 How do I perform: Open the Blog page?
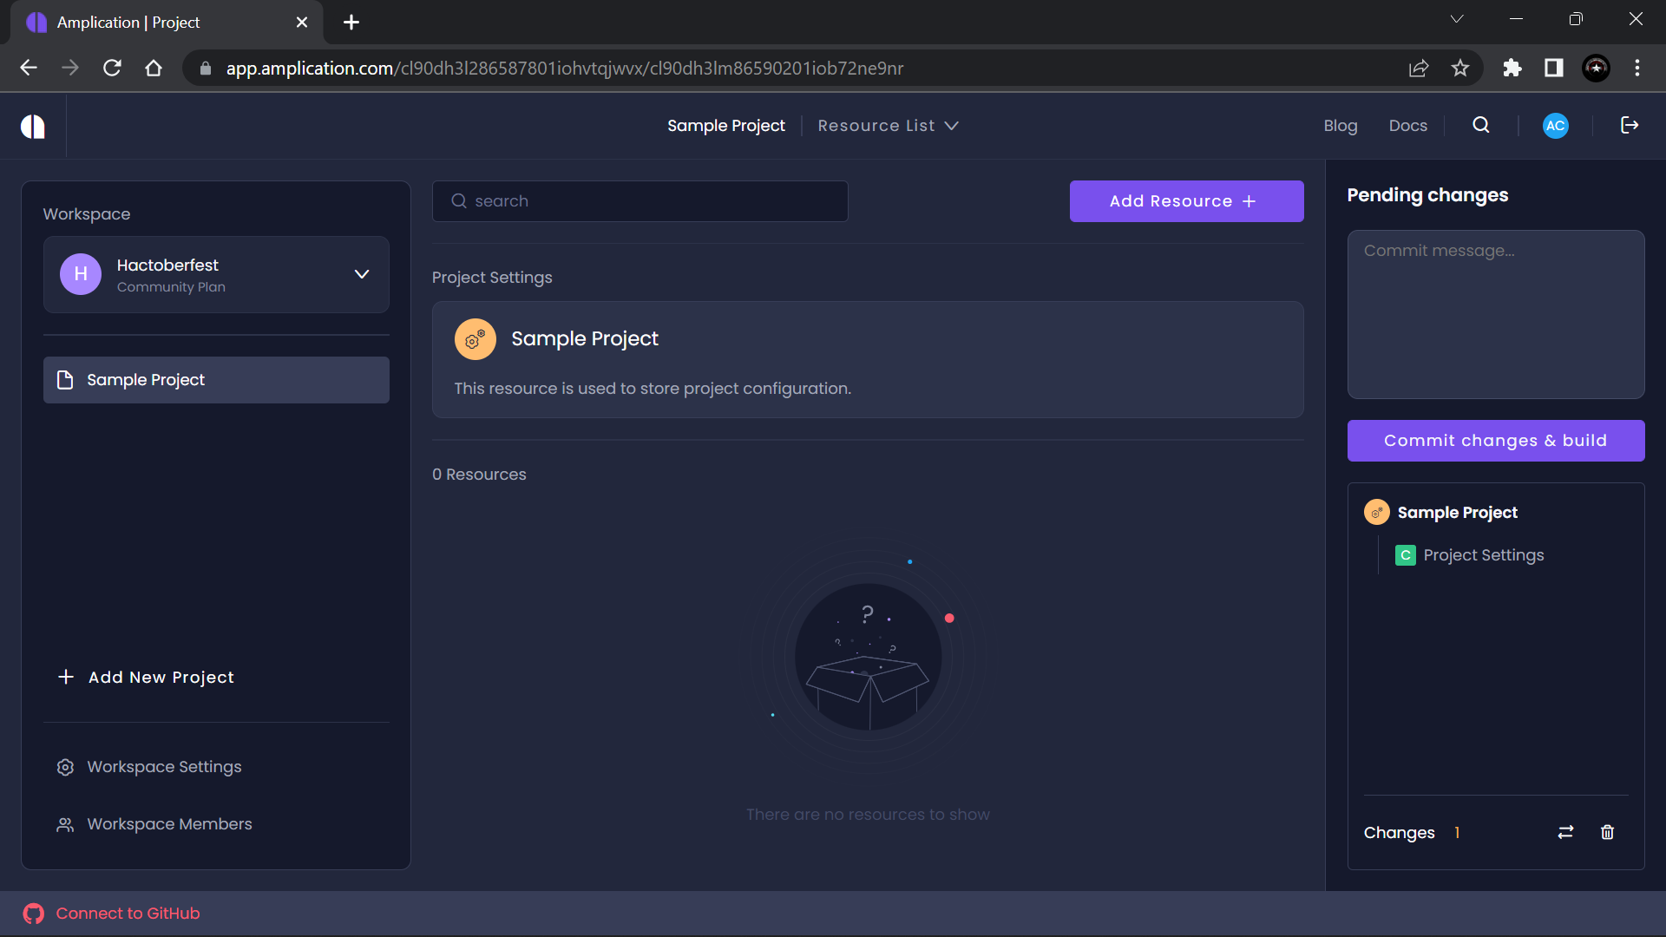click(x=1340, y=125)
